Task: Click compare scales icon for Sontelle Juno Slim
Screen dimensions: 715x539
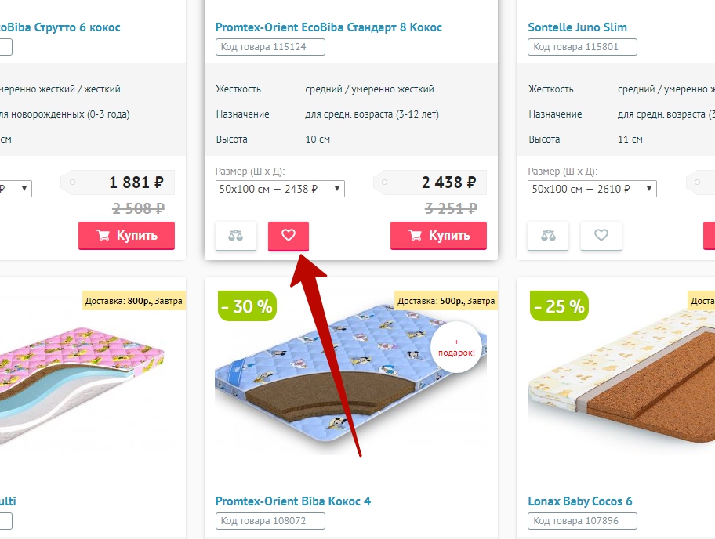Action: pyautogui.click(x=548, y=236)
